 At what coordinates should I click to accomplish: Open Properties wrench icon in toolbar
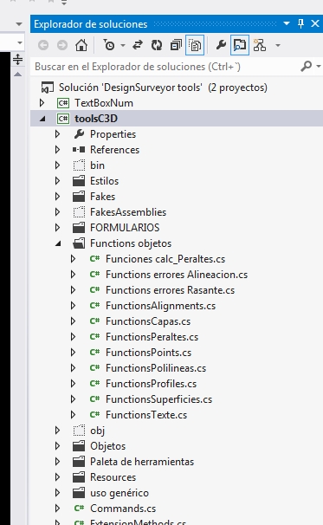pos(221,44)
